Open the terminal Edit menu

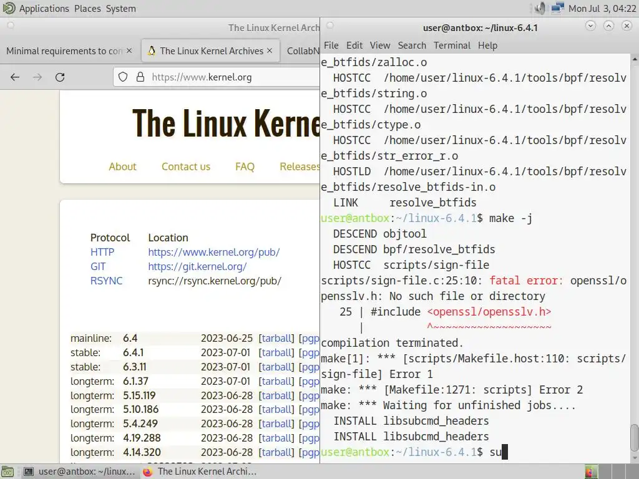tap(354, 45)
